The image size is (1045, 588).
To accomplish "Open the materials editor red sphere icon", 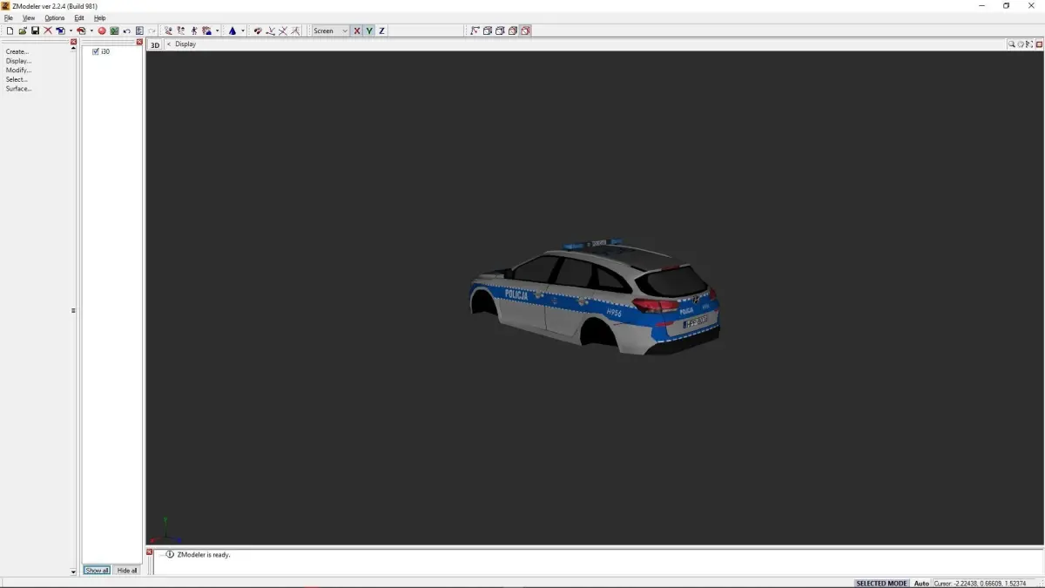I will coord(102,30).
